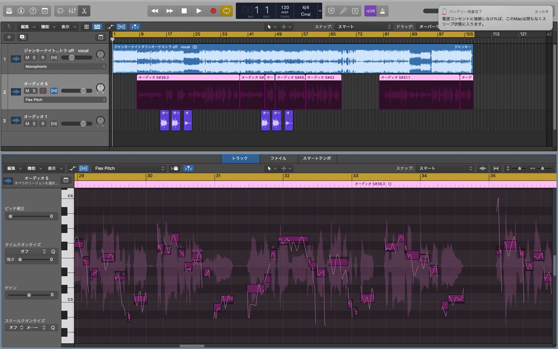Open the Flex Pitch dropdown on track 2
This screenshot has height=349, width=558.
(65, 100)
